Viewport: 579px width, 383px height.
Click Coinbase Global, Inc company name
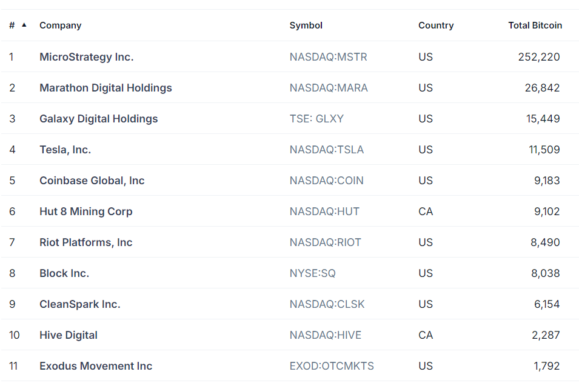(x=92, y=181)
